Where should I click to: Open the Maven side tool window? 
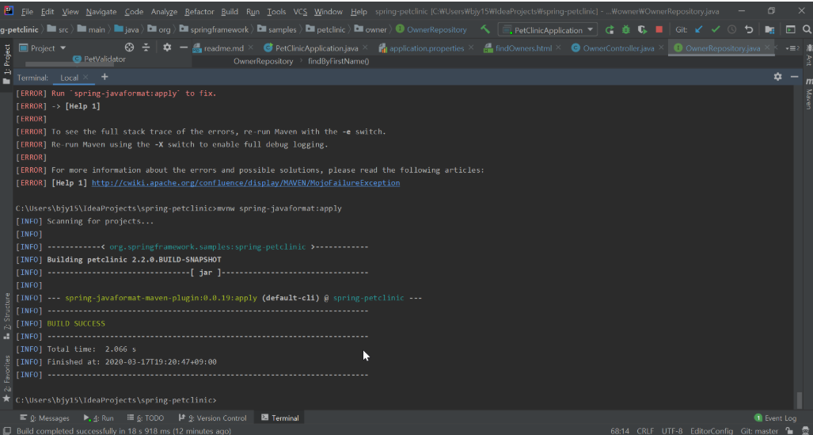(x=807, y=93)
